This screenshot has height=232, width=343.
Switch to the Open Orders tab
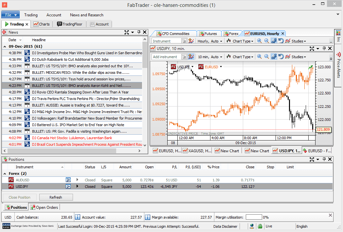(x=44, y=207)
